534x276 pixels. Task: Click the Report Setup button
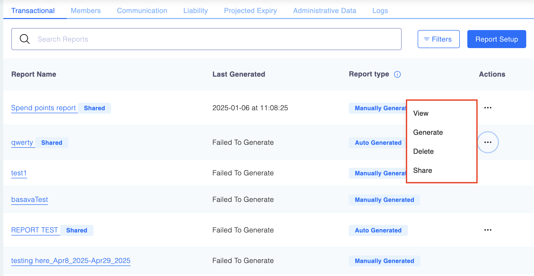pos(496,39)
